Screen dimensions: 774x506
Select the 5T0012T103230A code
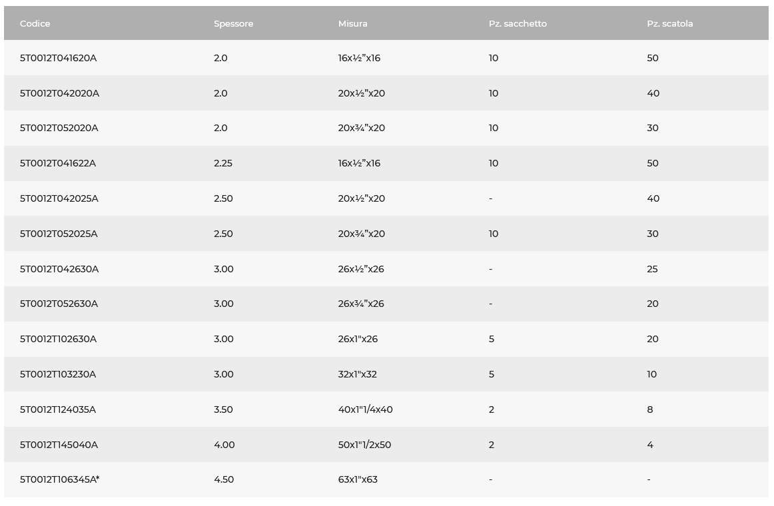point(58,374)
